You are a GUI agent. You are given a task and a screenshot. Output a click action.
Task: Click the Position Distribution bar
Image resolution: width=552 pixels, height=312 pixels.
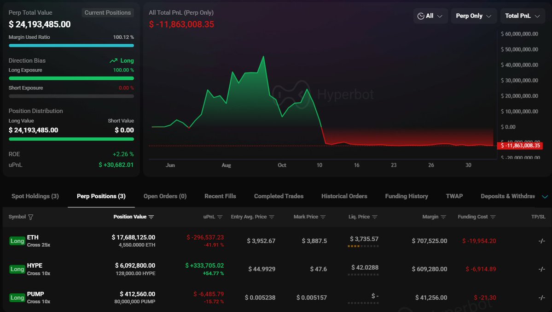pos(71,139)
